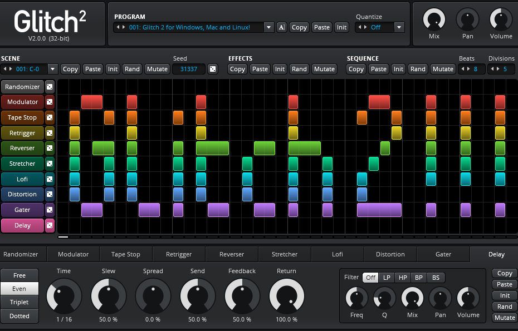Go to next program with right arrow
Image resolution: width=518 pixels, height=331 pixels.
tap(124, 27)
